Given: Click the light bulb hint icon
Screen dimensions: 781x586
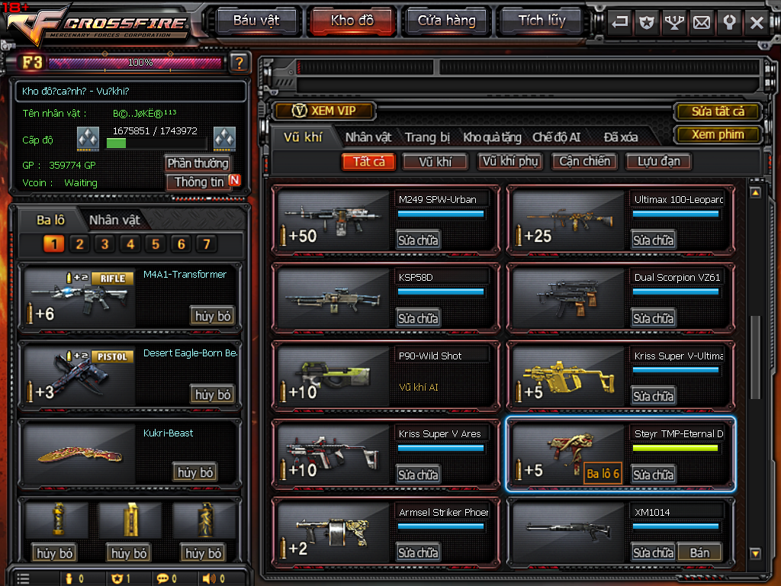Looking at the screenshot, I should (x=729, y=22).
